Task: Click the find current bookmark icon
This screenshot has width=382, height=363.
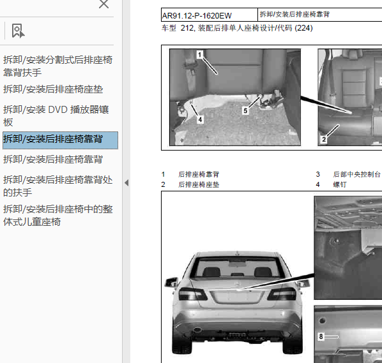Action: tap(18, 31)
